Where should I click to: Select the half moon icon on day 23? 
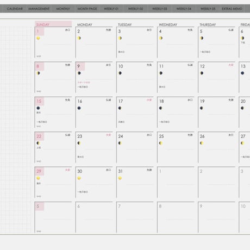(x=79, y=143)
